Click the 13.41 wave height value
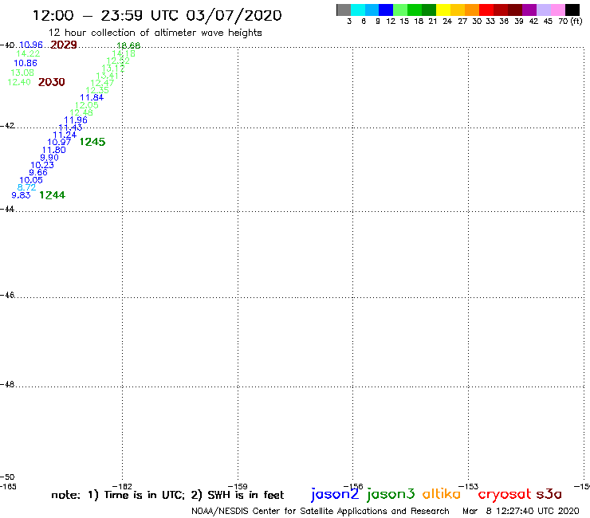 pyautogui.click(x=108, y=76)
